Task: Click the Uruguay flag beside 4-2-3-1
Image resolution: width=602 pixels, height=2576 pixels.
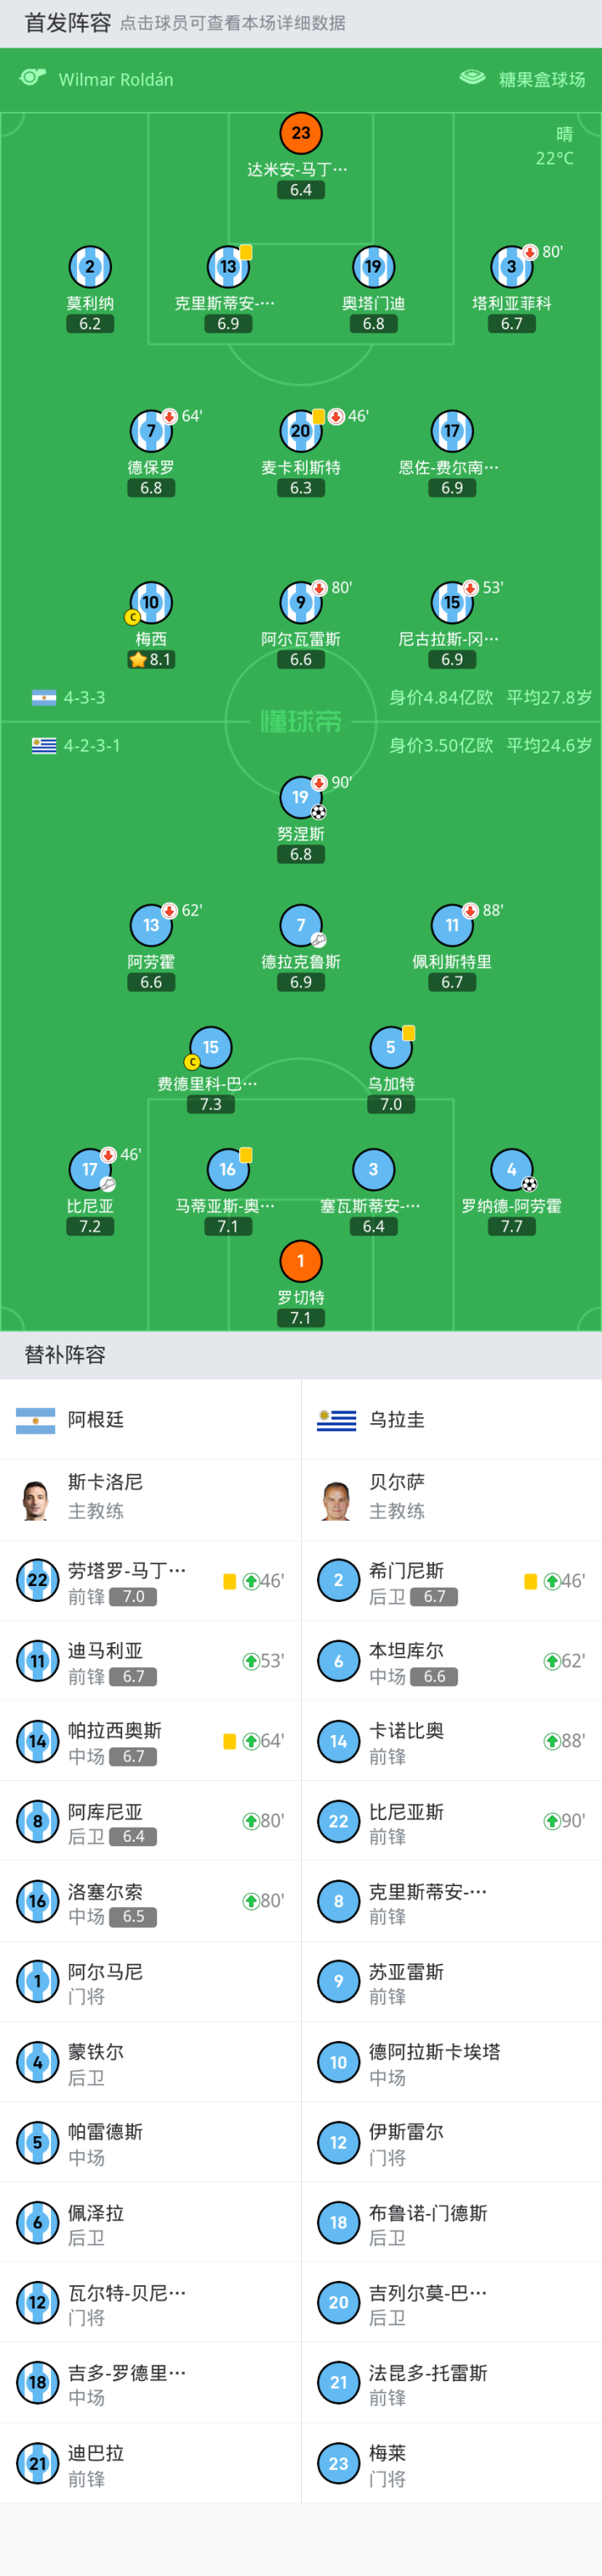Action: coord(44,746)
